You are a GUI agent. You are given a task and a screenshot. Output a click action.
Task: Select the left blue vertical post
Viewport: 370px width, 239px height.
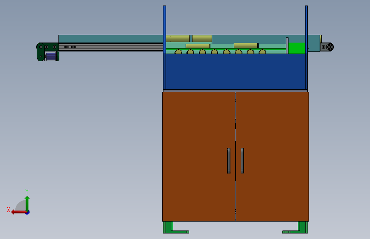[x=164, y=30]
